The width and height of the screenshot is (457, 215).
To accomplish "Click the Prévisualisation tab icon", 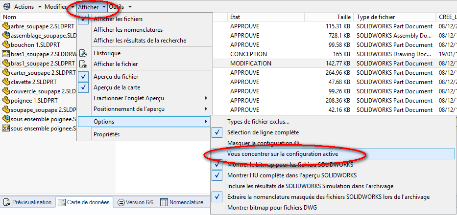I will click(x=7, y=202).
